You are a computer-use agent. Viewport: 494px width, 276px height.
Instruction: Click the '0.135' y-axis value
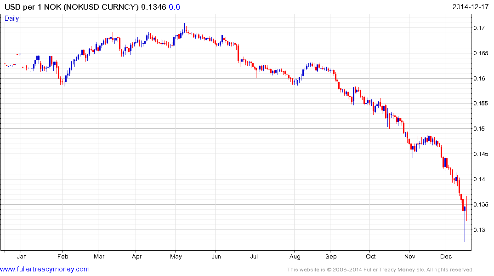point(481,204)
